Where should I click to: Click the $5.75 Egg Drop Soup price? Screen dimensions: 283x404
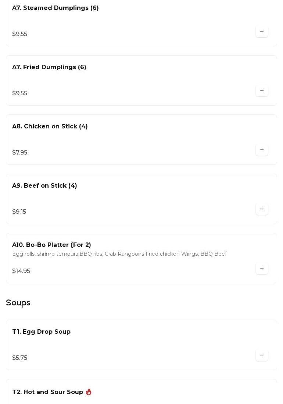(19, 358)
